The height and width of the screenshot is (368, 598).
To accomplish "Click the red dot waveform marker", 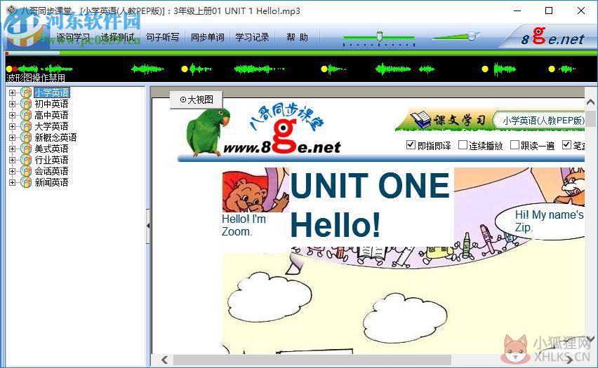I will point(15,69).
